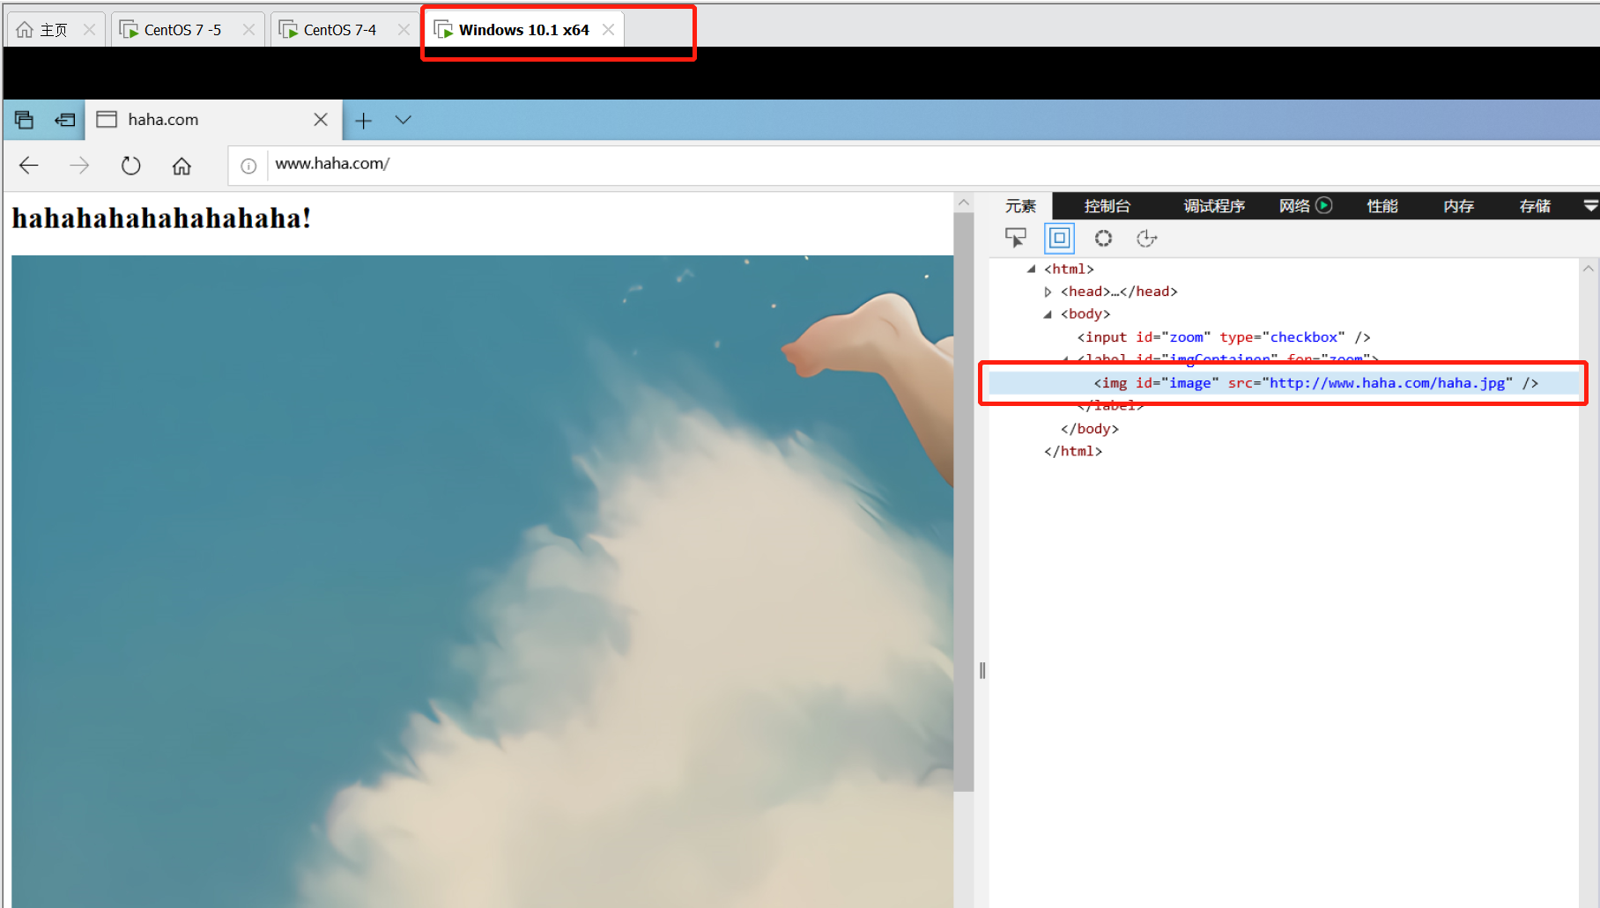This screenshot has width=1600, height=908.
Task: Select the img id="image" line
Action: click(1284, 383)
